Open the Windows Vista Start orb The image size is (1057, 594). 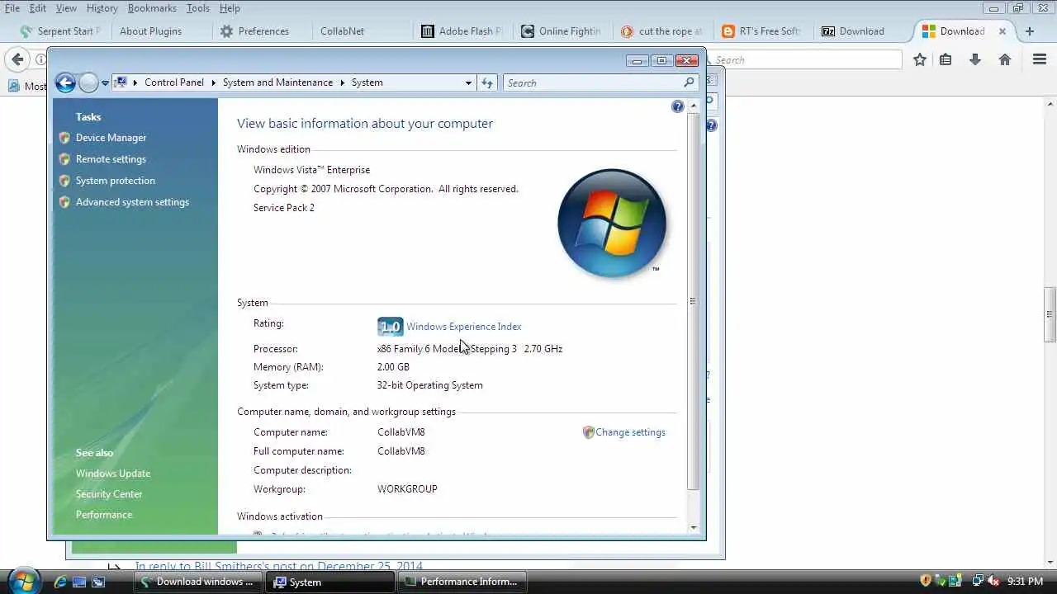coord(22,581)
